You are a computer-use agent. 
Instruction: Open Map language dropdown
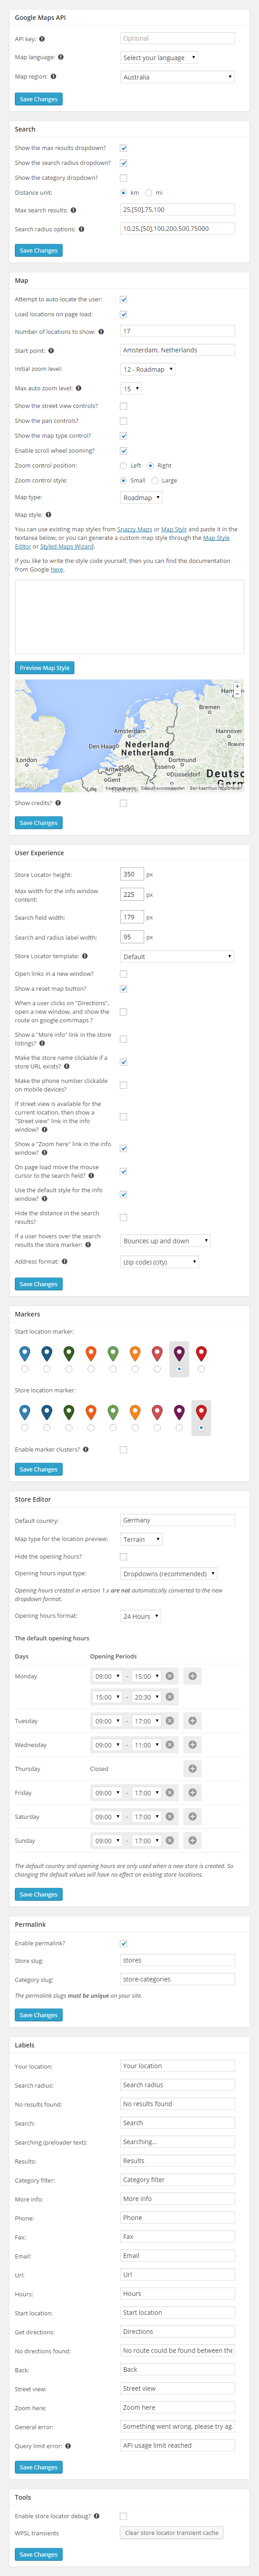pos(159,57)
